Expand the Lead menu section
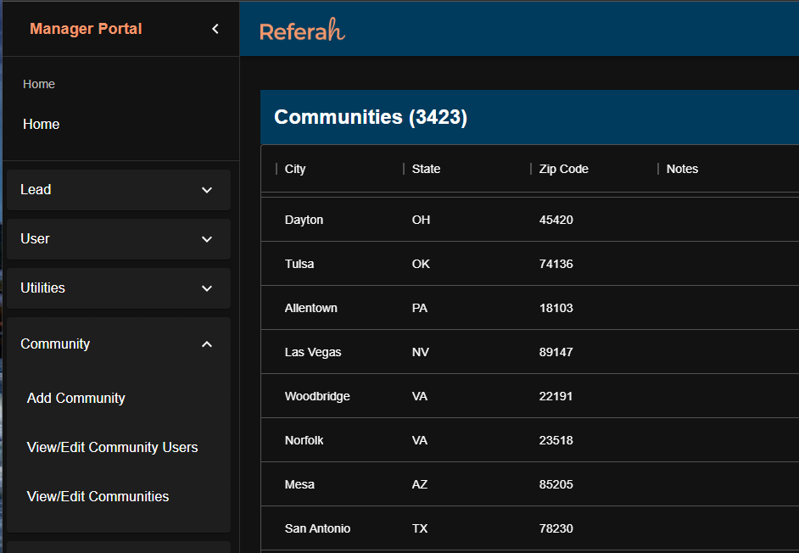This screenshot has width=799, height=553. point(119,190)
